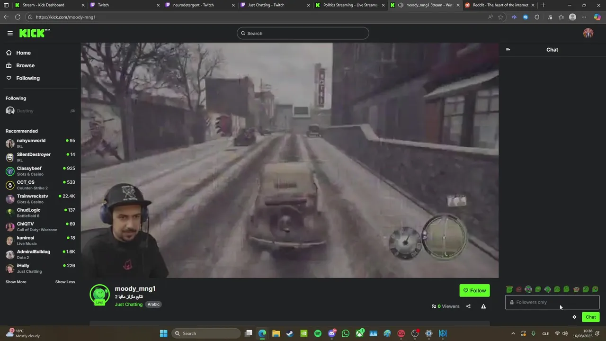Viewport: 606px width, 341px height.
Task: Open Destiny in Following list
Action: tap(40, 111)
